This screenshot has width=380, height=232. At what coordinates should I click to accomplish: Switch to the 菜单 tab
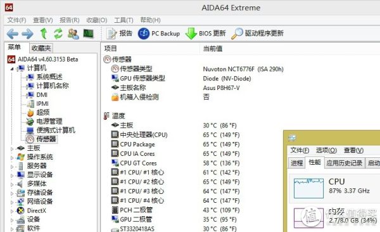(x=14, y=47)
